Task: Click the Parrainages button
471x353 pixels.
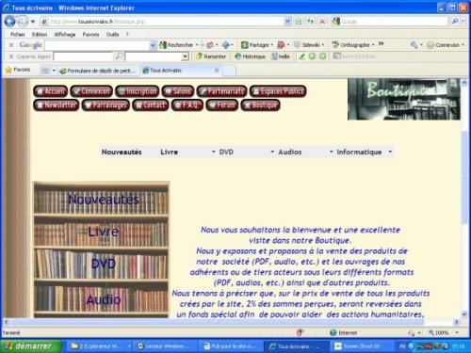Action: click(x=106, y=105)
